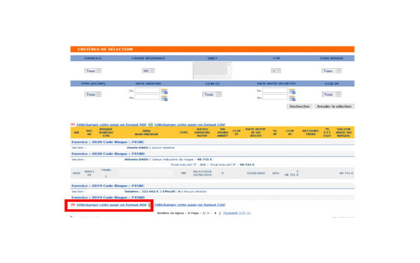Open the CCM IP dropdown

332,95
